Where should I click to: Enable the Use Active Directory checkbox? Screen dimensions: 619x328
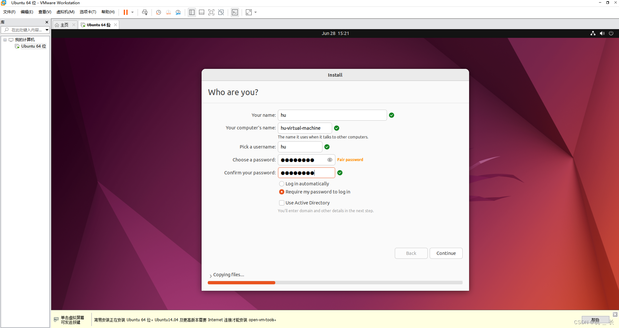[282, 203]
